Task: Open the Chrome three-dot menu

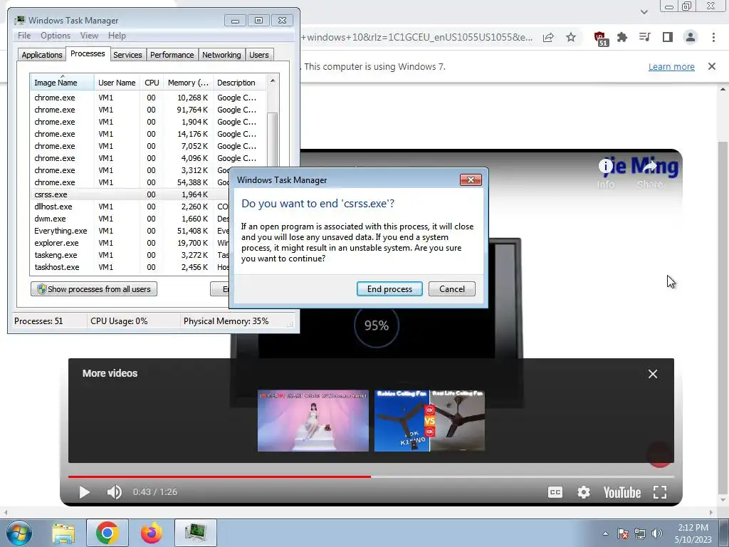Action: 713,37
